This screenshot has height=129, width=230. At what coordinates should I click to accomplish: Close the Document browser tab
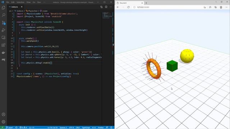pyautogui.click(x=142, y=3)
